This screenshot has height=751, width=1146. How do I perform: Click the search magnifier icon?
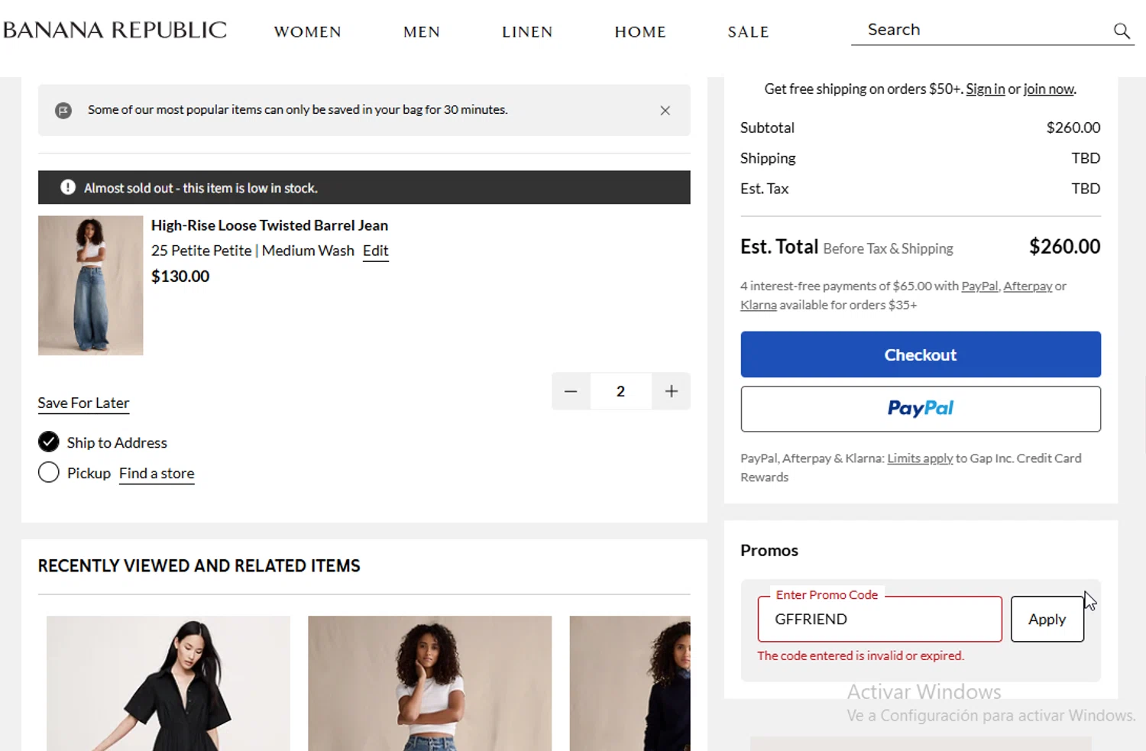1121,31
